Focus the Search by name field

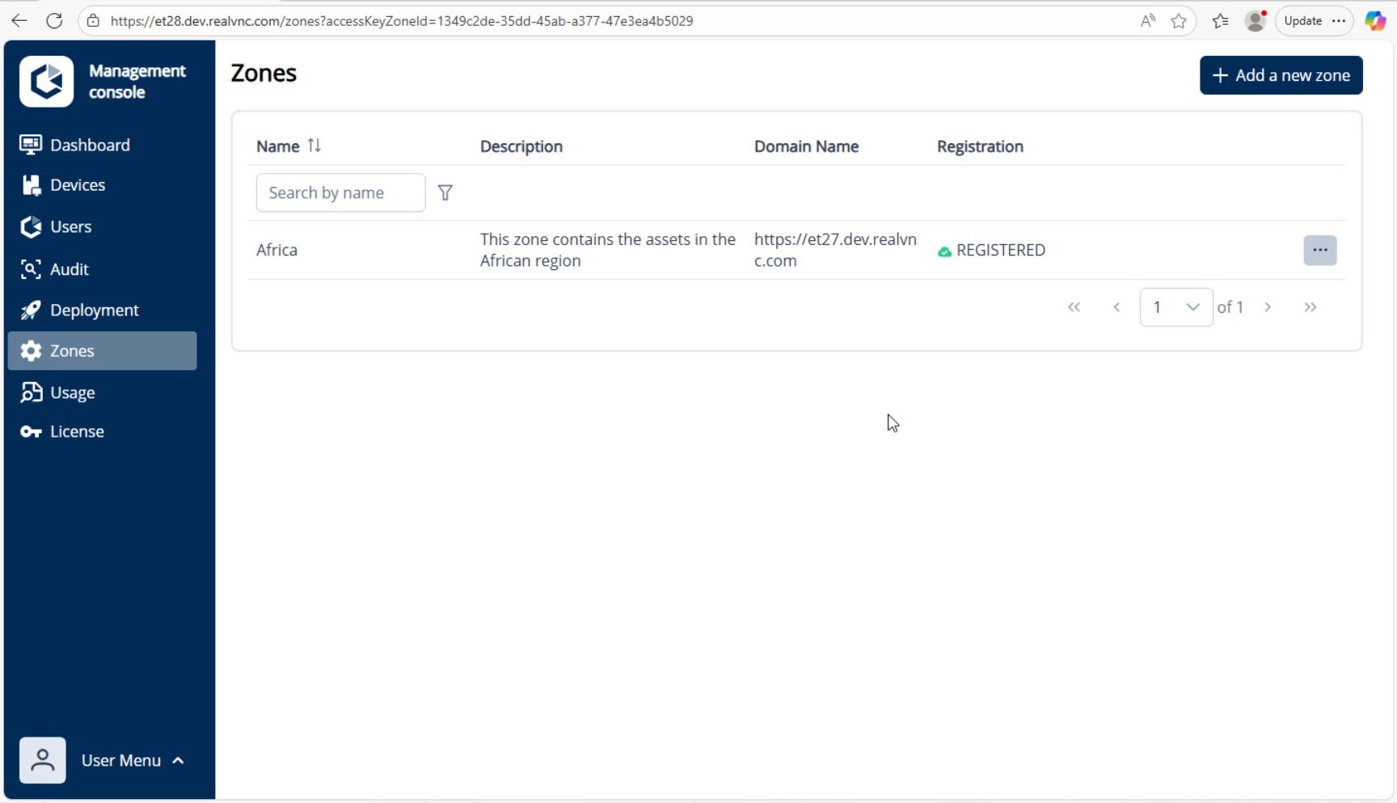[x=340, y=192]
